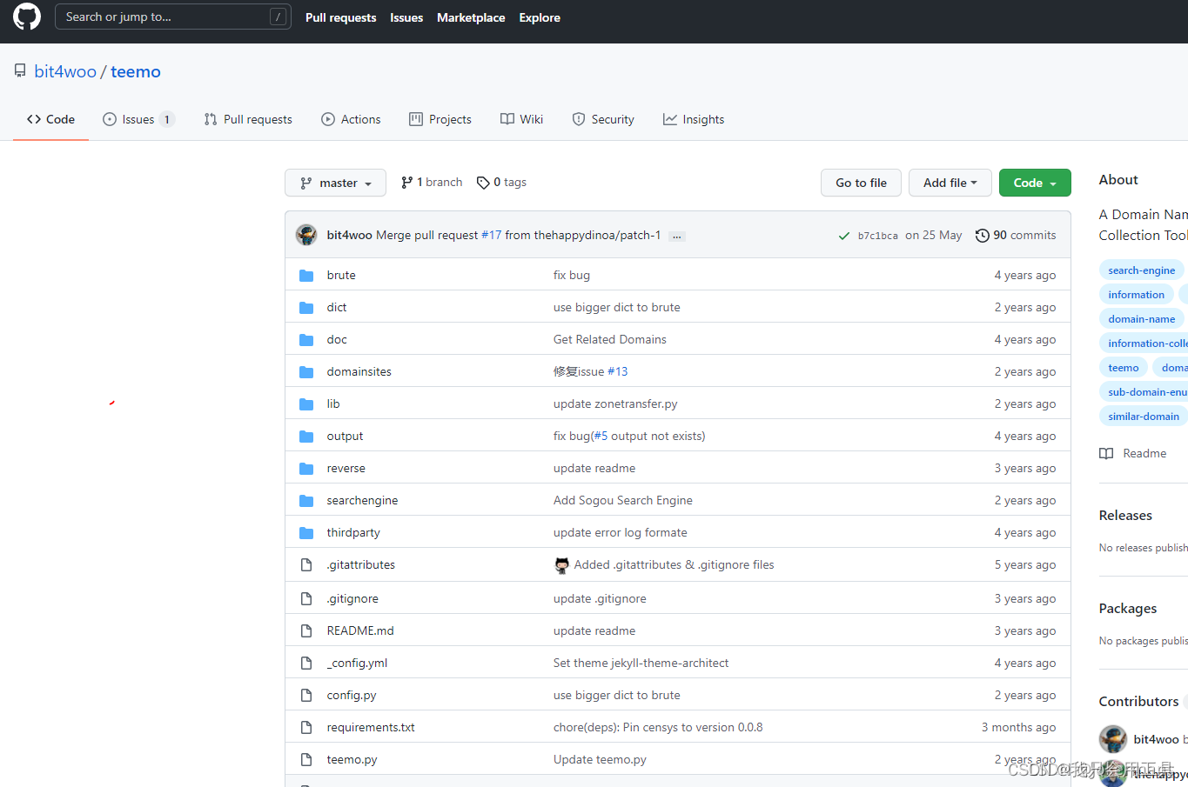Screen dimensions: 1188x787
Task: Open the 90 commits link
Action: coord(1016,236)
